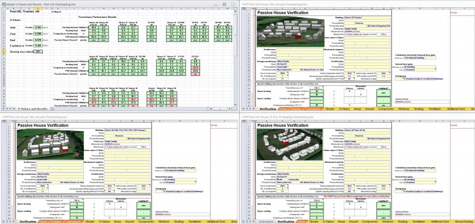Click previous sheet arrow in top-right PHPP window
The height and width of the screenshot is (224, 475).
[247, 109]
